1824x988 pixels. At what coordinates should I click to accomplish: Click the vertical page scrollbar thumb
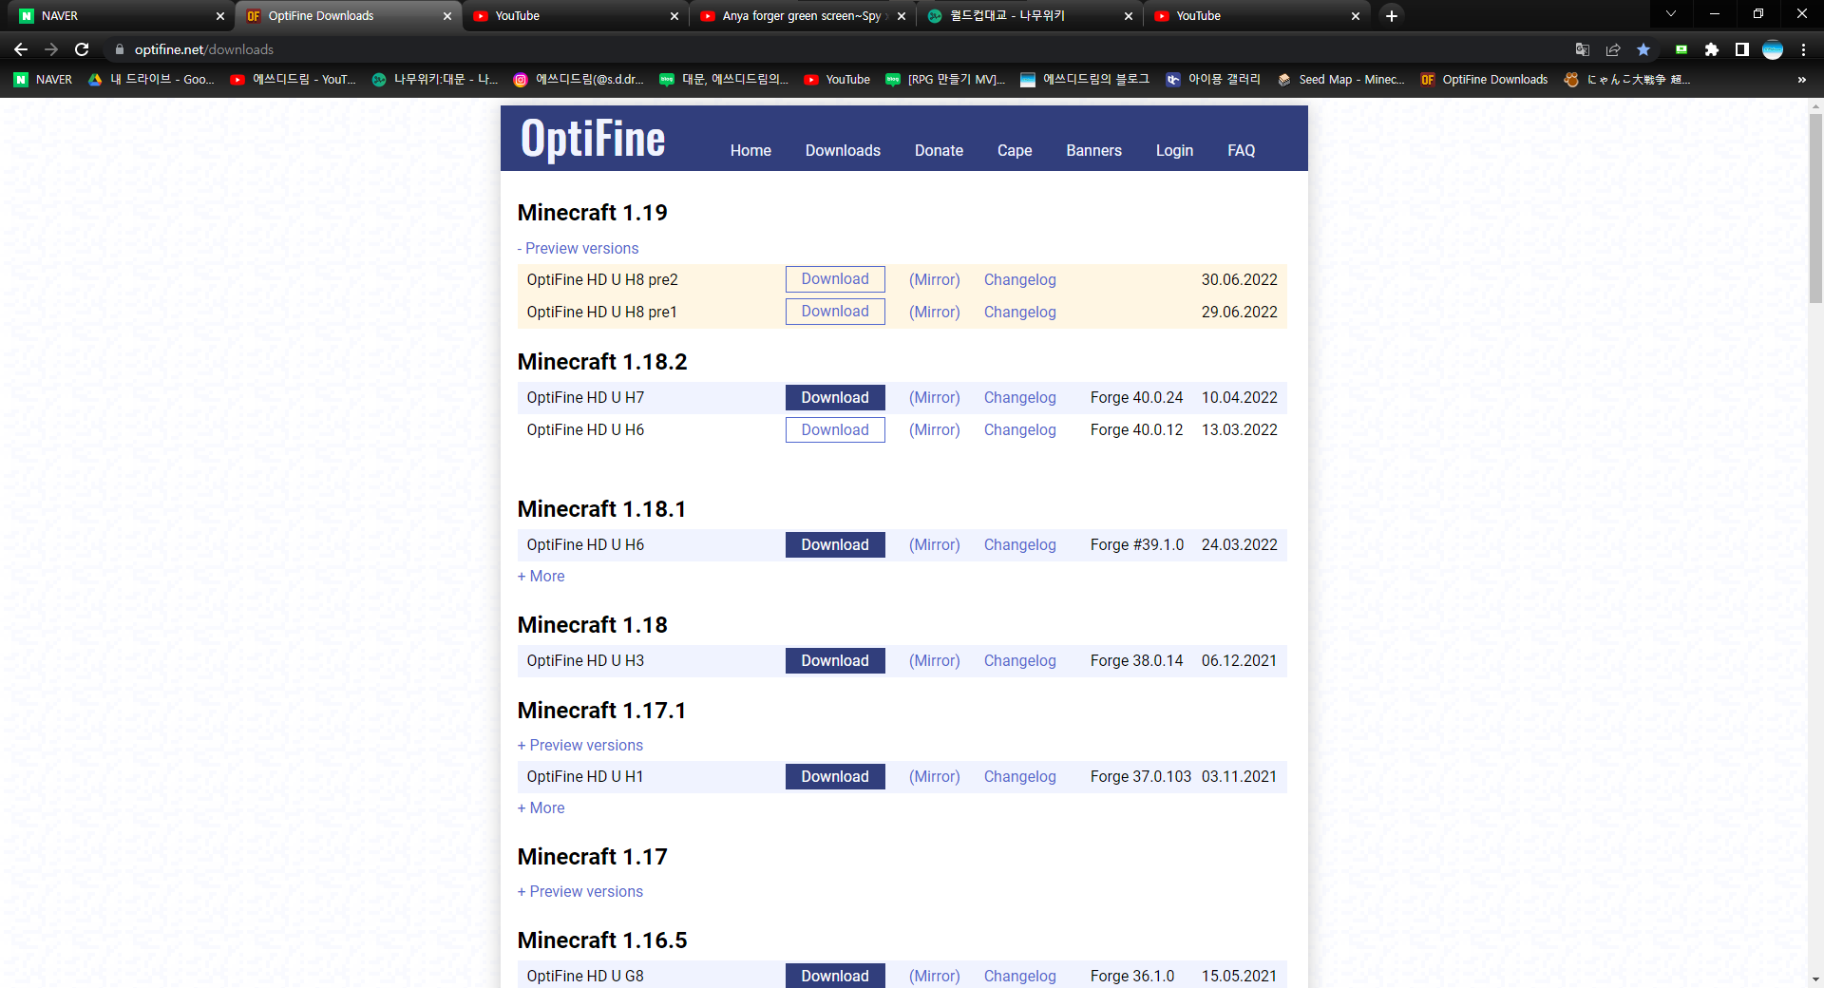tap(1815, 207)
